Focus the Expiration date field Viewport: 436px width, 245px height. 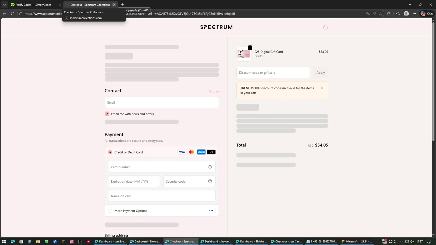(134, 181)
